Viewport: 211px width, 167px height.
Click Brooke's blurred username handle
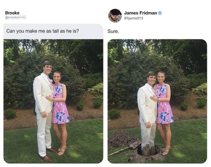click(x=15, y=18)
